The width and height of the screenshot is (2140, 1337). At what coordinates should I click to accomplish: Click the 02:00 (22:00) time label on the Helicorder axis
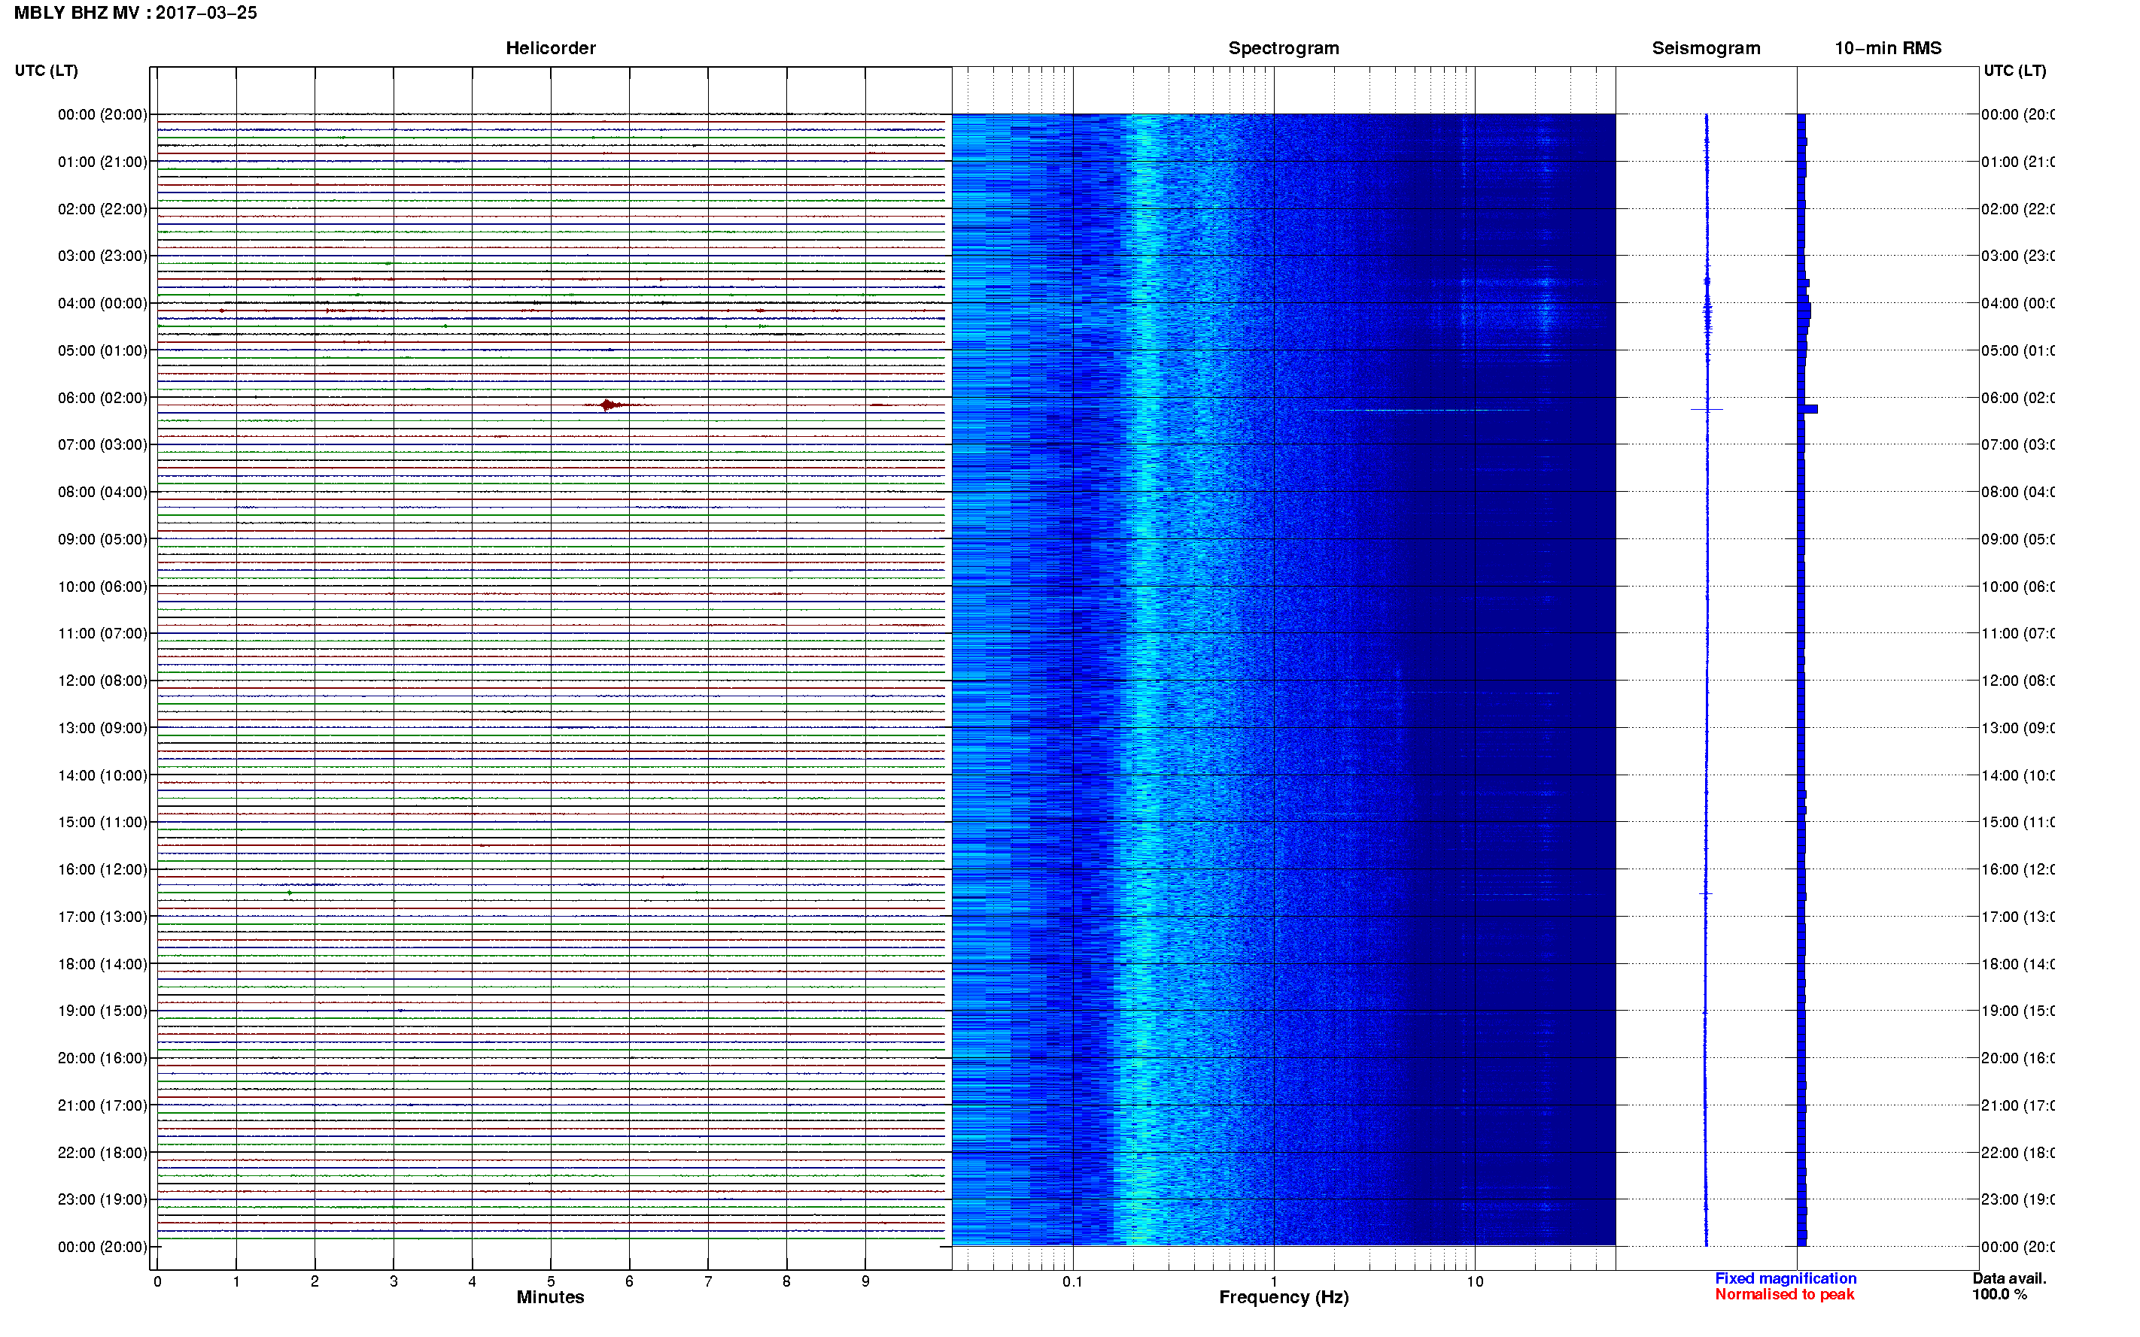(102, 210)
